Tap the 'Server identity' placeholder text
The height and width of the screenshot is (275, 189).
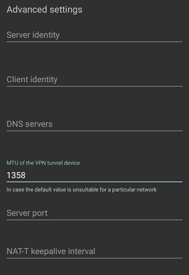[x=33, y=35]
